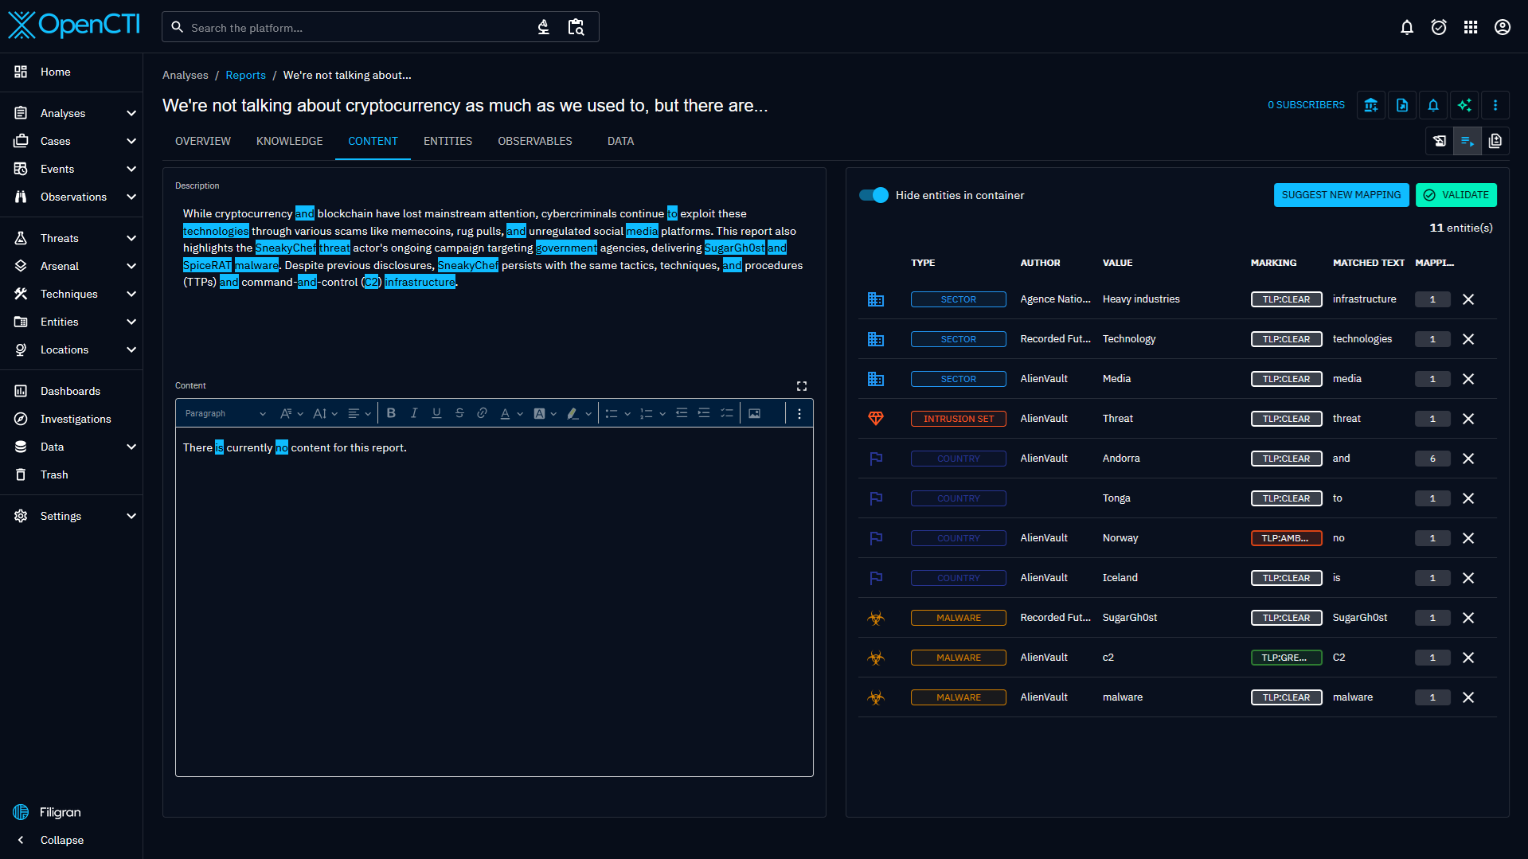Expand the content editor to fullscreen
This screenshot has width=1528, height=859.
pyautogui.click(x=802, y=386)
